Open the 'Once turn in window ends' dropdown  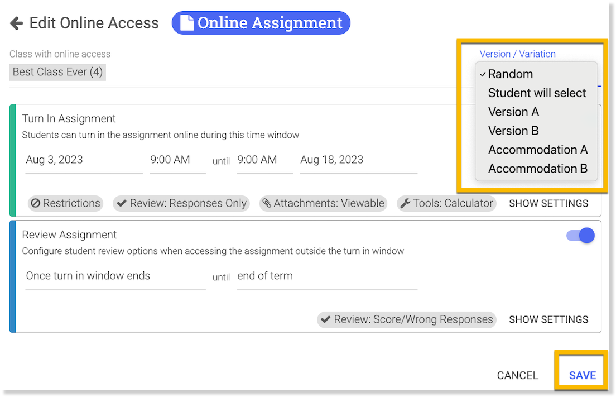[115, 276]
